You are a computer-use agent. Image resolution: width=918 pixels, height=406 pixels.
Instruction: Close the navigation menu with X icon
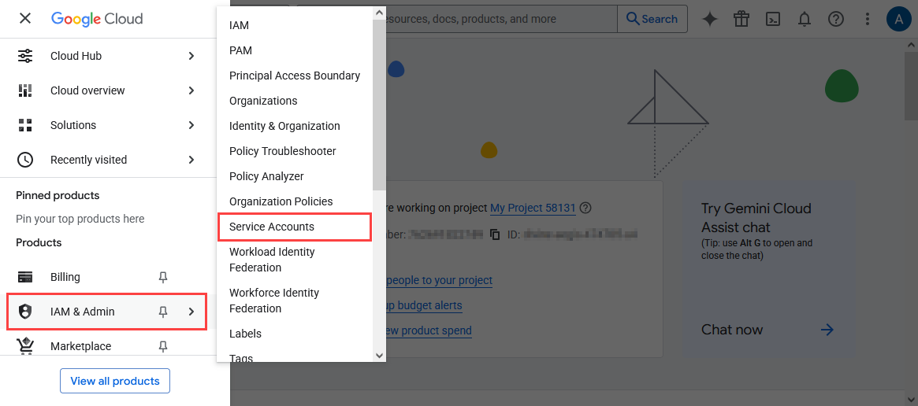tap(25, 18)
